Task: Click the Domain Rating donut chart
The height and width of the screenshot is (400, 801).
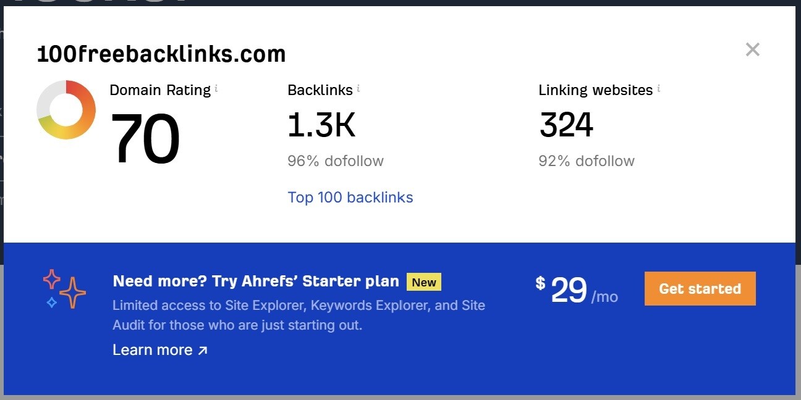Action: pyautogui.click(x=66, y=110)
